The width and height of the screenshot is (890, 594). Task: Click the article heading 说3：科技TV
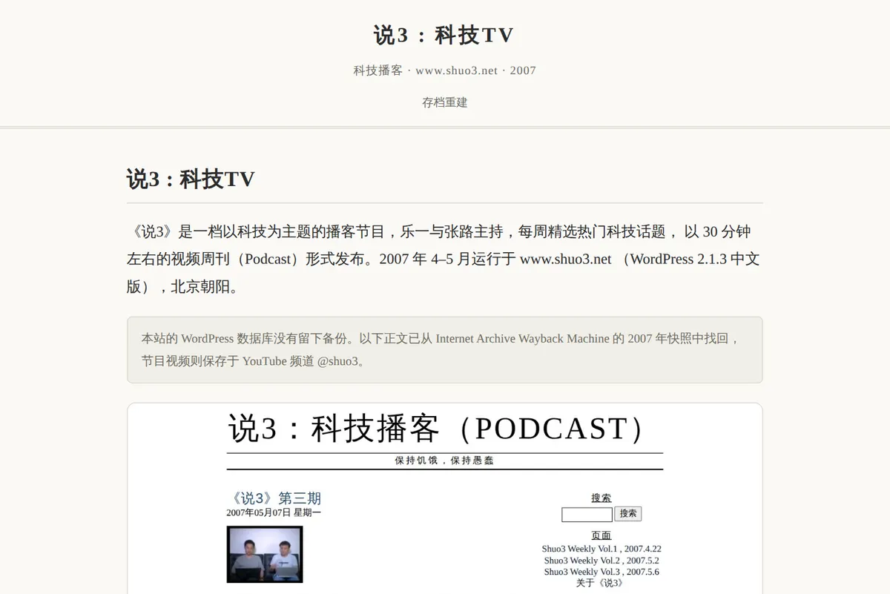[191, 179]
